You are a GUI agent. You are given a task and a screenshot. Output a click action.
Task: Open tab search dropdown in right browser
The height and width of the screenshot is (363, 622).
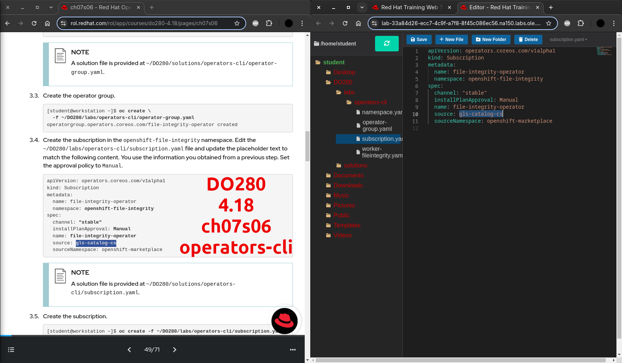362,7
